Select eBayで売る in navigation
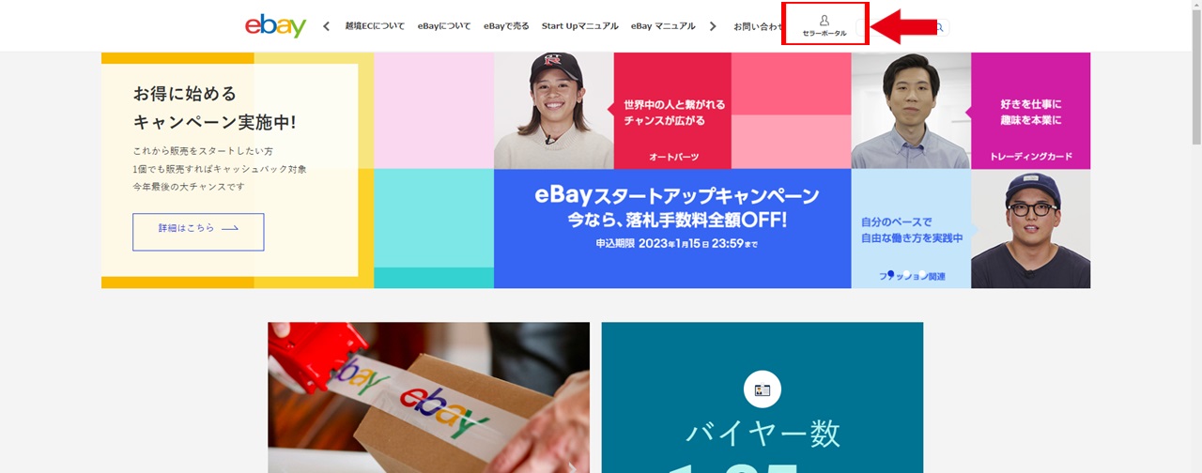 506,26
